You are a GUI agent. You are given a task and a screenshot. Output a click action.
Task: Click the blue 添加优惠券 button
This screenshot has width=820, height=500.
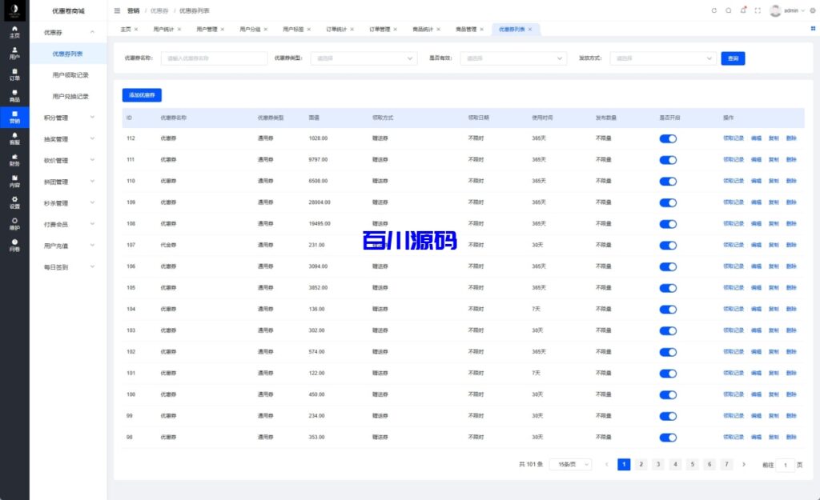[142, 95]
